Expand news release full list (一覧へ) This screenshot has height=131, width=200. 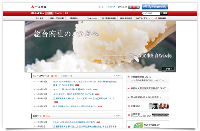[x=118, y=76]
